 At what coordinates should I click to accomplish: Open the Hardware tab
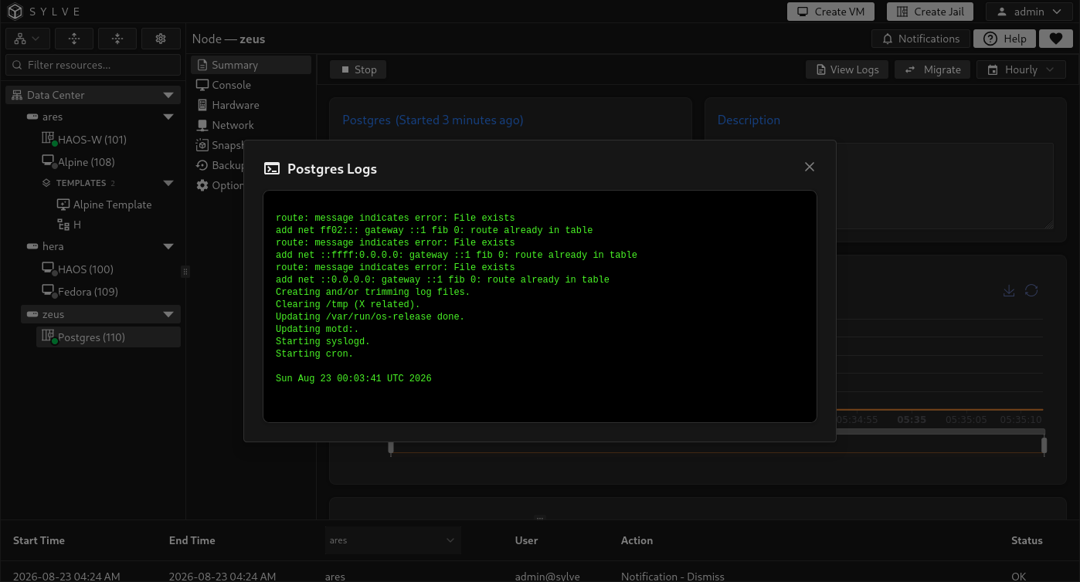click(x=251, y=105)
